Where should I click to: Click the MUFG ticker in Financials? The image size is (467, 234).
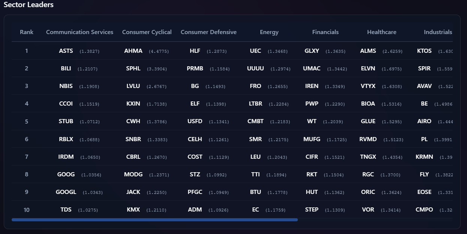pyautogui.click(x=312, y=139)
